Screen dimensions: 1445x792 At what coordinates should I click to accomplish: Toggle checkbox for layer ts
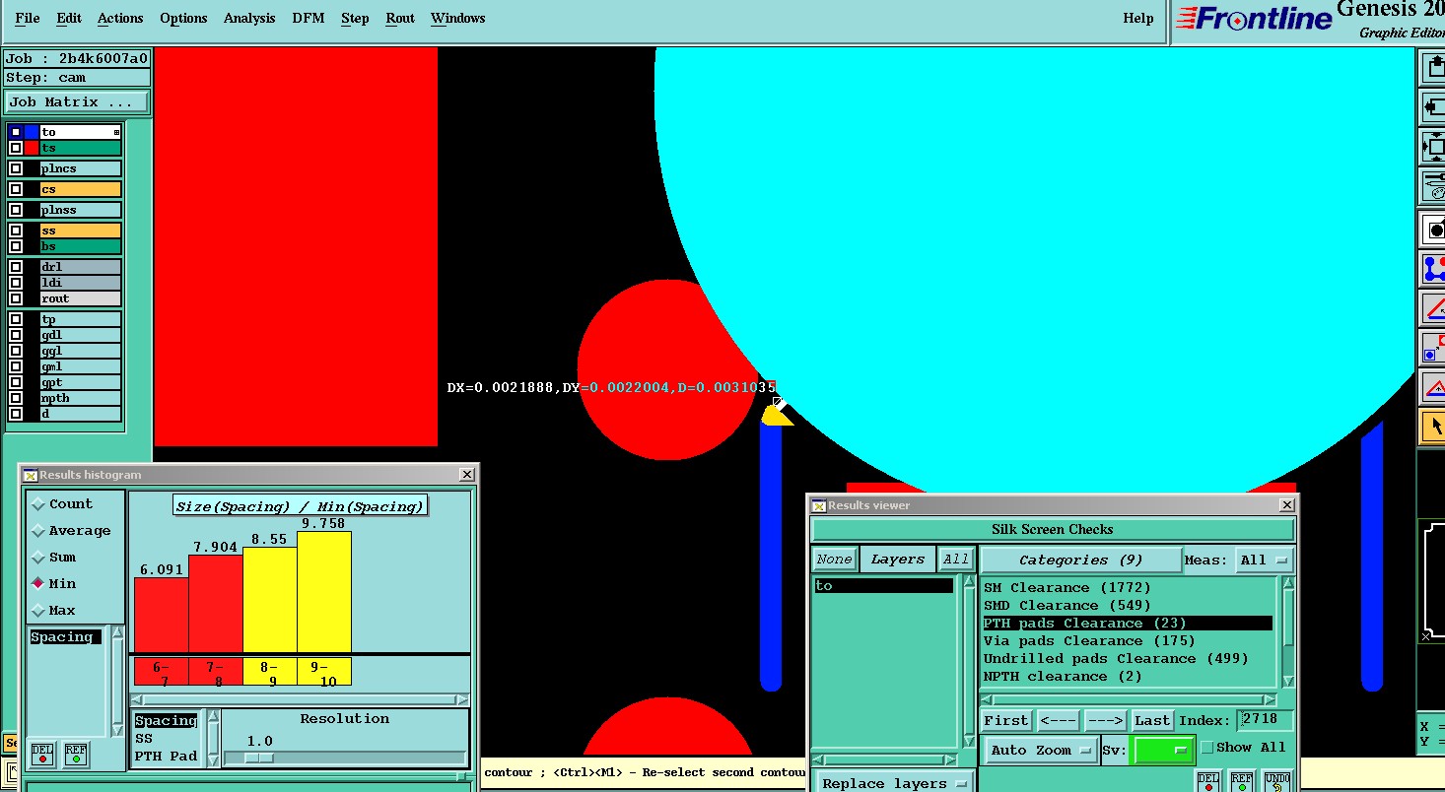tap(15, 148)
